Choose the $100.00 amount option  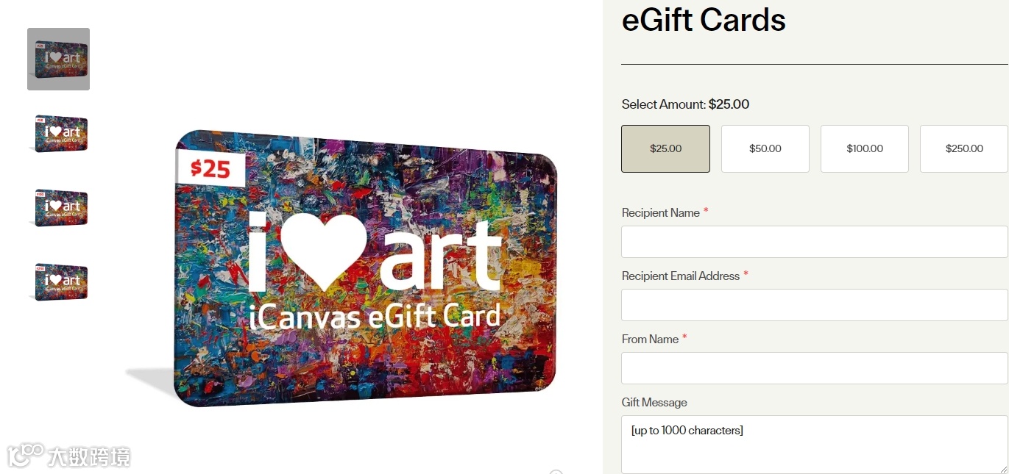[865, 148]
